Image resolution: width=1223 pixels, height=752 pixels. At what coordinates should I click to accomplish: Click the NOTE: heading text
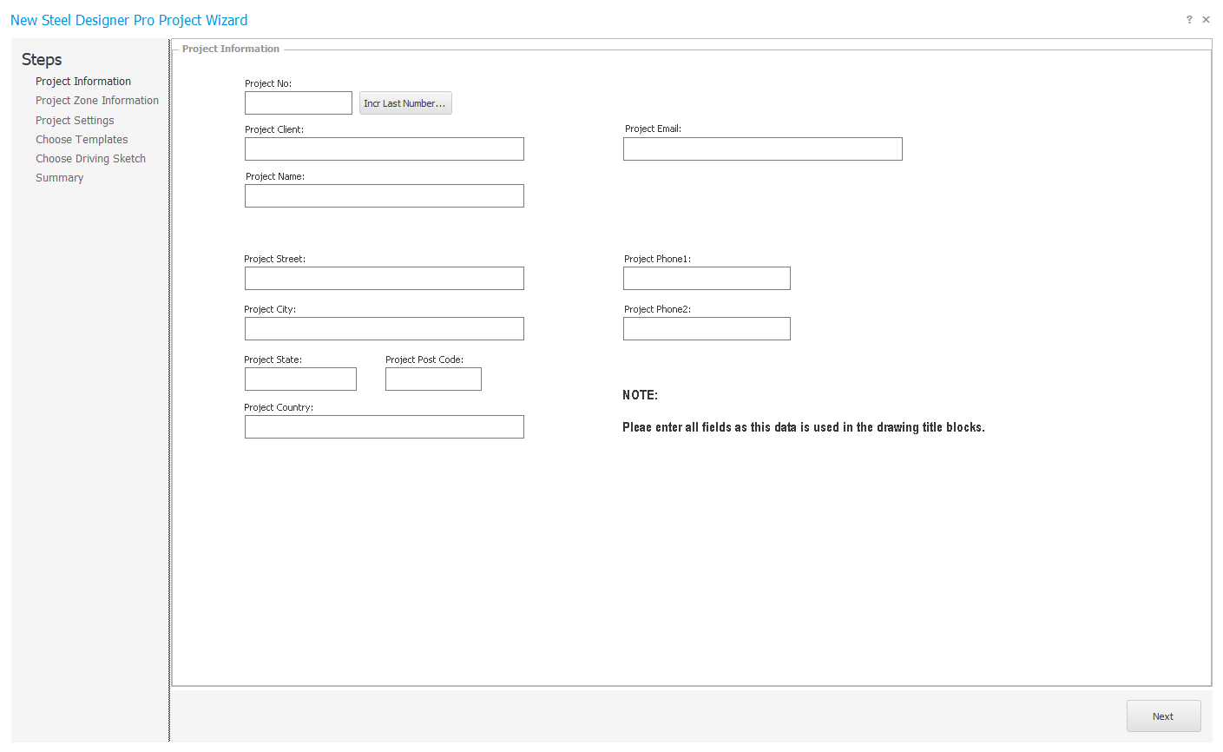coord(640,395)
